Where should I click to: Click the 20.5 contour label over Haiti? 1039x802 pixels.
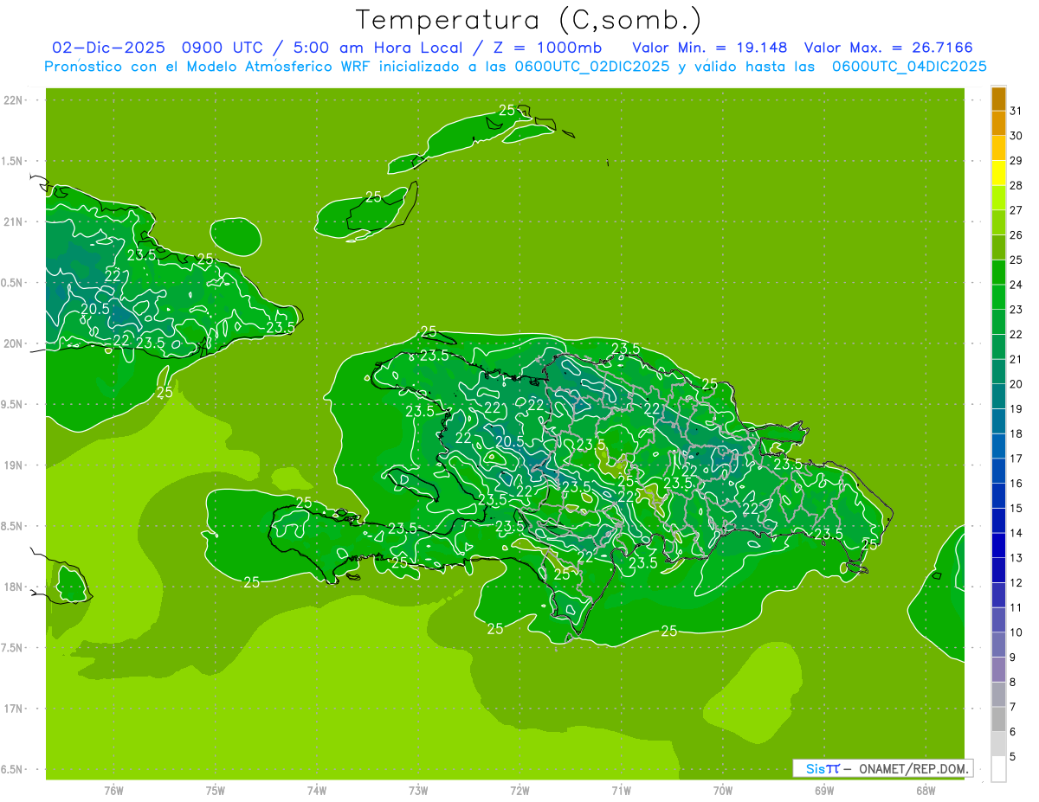(x=509, y=441)
